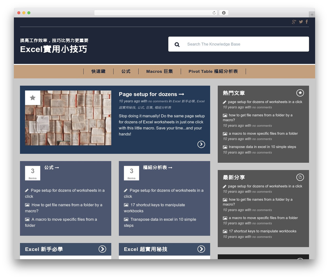Open Page setup post in 公式 card
Viewport: 329px width, 279px height.
pos(65,194)
